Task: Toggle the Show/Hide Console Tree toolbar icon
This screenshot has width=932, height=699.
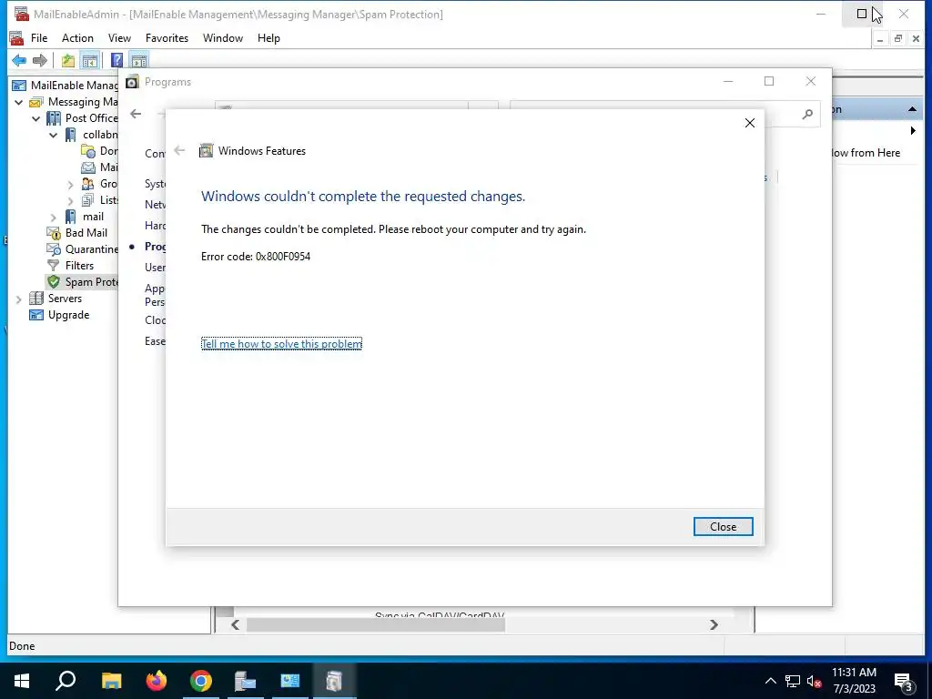Action: 90,61
